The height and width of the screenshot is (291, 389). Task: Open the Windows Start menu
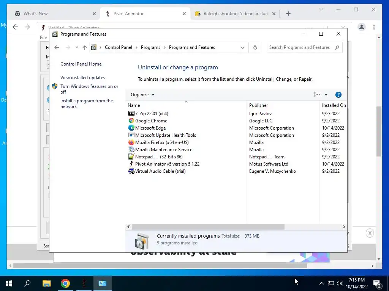coord(9,283)
